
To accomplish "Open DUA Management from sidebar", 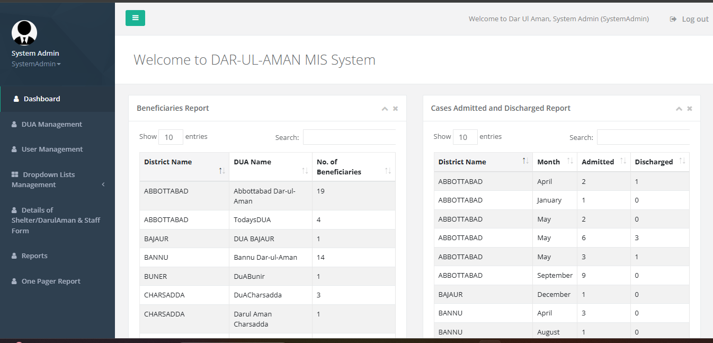I will pyautogui.click(x=51, y=124).
